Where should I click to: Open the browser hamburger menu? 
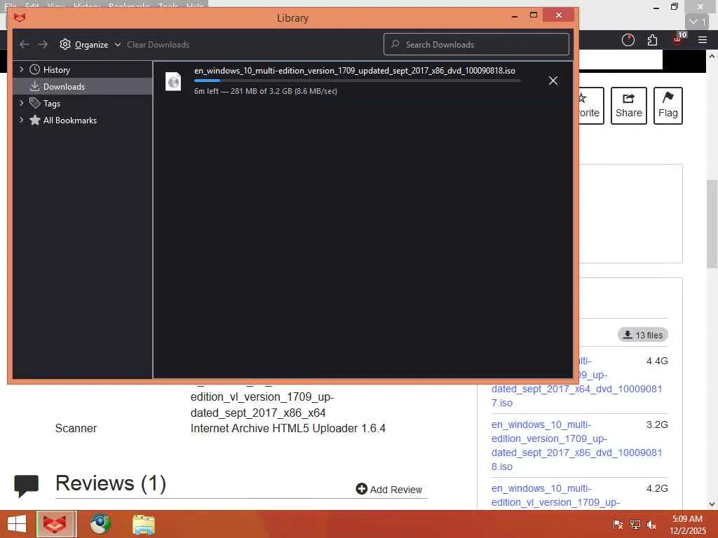tap(703, 40)
